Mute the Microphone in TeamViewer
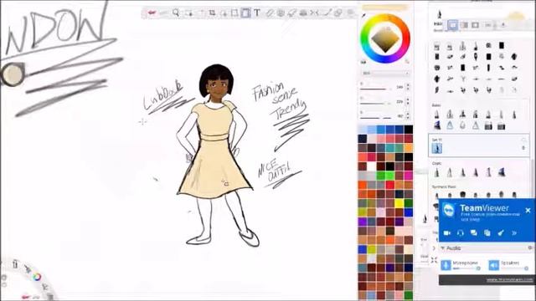This screenshot has height=301, width=536. pos(446,265)
